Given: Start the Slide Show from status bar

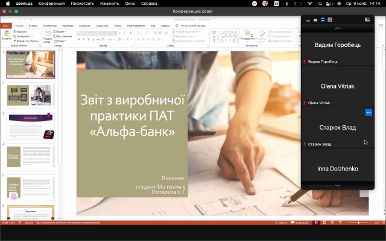Looking at the screenshot, I should click(340, 222).
